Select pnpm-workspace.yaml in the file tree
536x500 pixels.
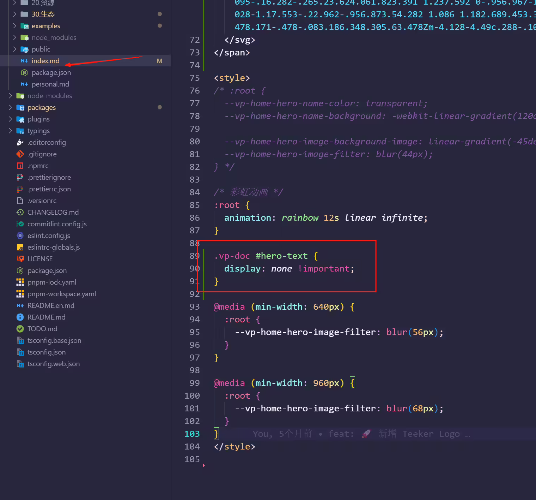click(x=62, y=294)
